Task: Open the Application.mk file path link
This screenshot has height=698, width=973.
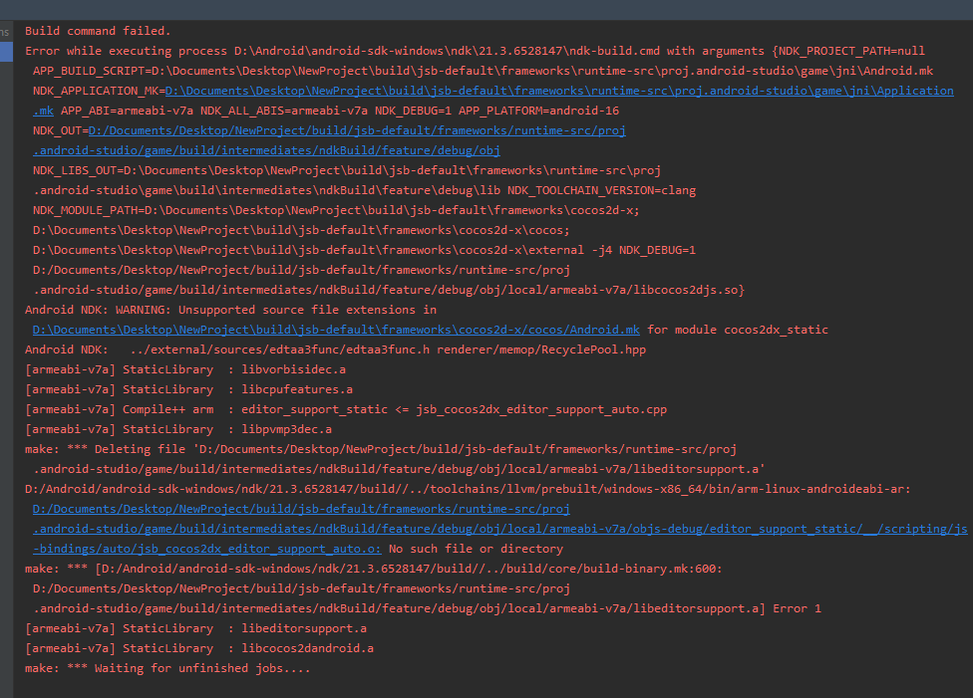Action: 558,91
